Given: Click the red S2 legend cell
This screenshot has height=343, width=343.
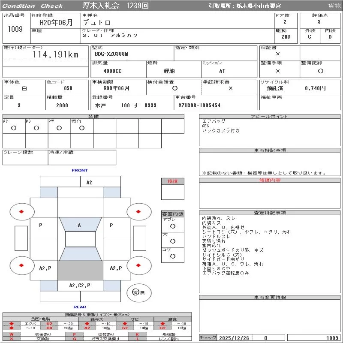Looking at the screenshot, I should (x=125, y=328).
